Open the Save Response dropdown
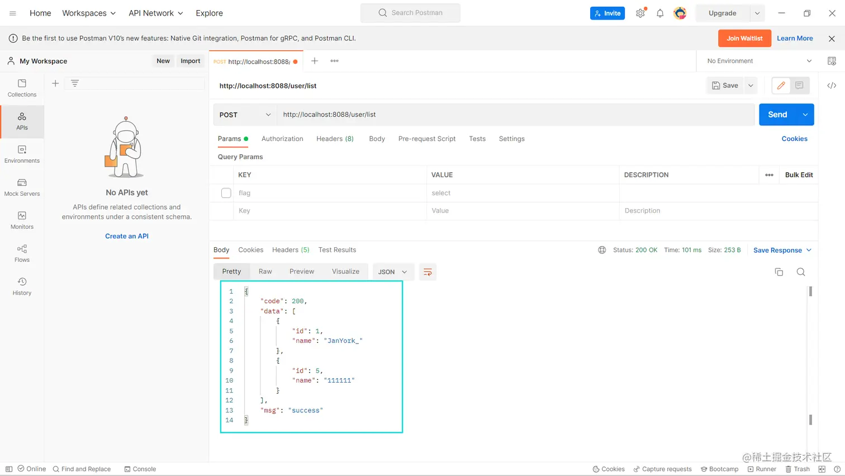This screenshot has width=845, height=476. coord(782,250)
